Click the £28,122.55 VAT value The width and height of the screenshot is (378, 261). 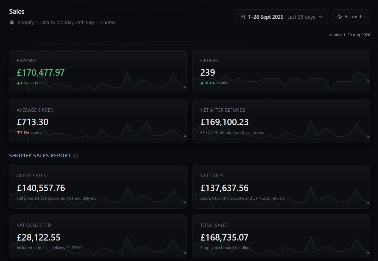click(x=38, y=238)
